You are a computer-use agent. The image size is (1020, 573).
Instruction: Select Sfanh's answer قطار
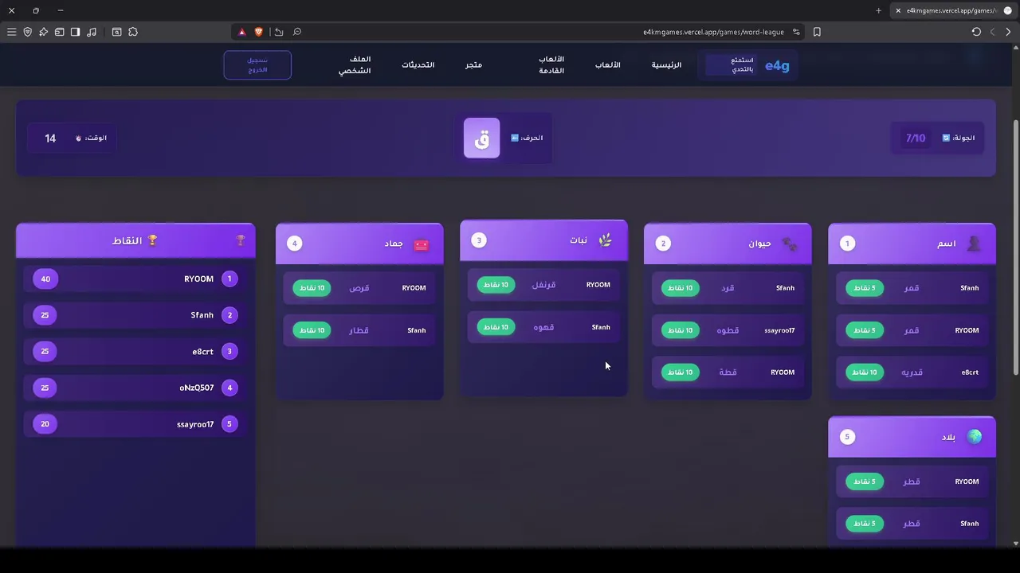click(359, 330)
